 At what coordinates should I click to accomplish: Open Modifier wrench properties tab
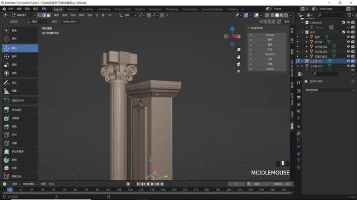coord(299,133)
